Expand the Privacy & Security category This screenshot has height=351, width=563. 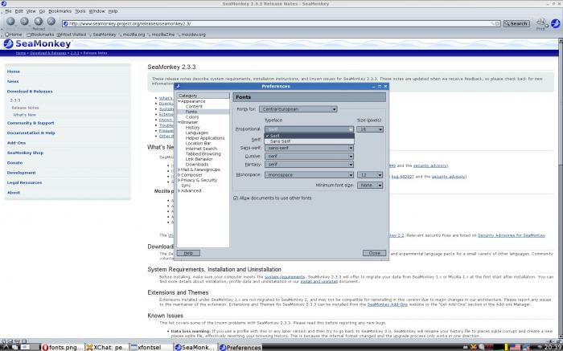coord(179,180)
